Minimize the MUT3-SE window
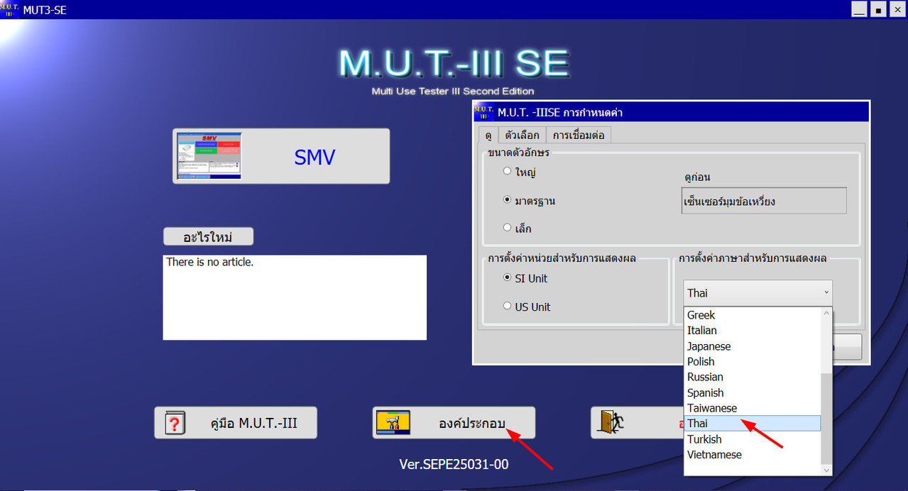Image resolution: width=908 pixels, height=491 pixels. tap(860, 9)
